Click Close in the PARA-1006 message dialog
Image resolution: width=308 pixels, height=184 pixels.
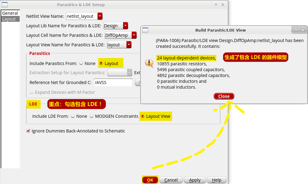(224, 96)
